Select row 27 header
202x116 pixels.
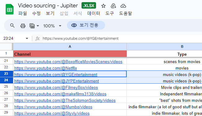pos(6,100)
